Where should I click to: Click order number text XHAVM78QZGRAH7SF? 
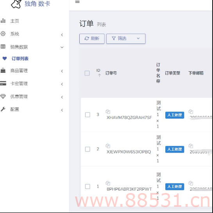pyautogui.click(x=129, y=117)
